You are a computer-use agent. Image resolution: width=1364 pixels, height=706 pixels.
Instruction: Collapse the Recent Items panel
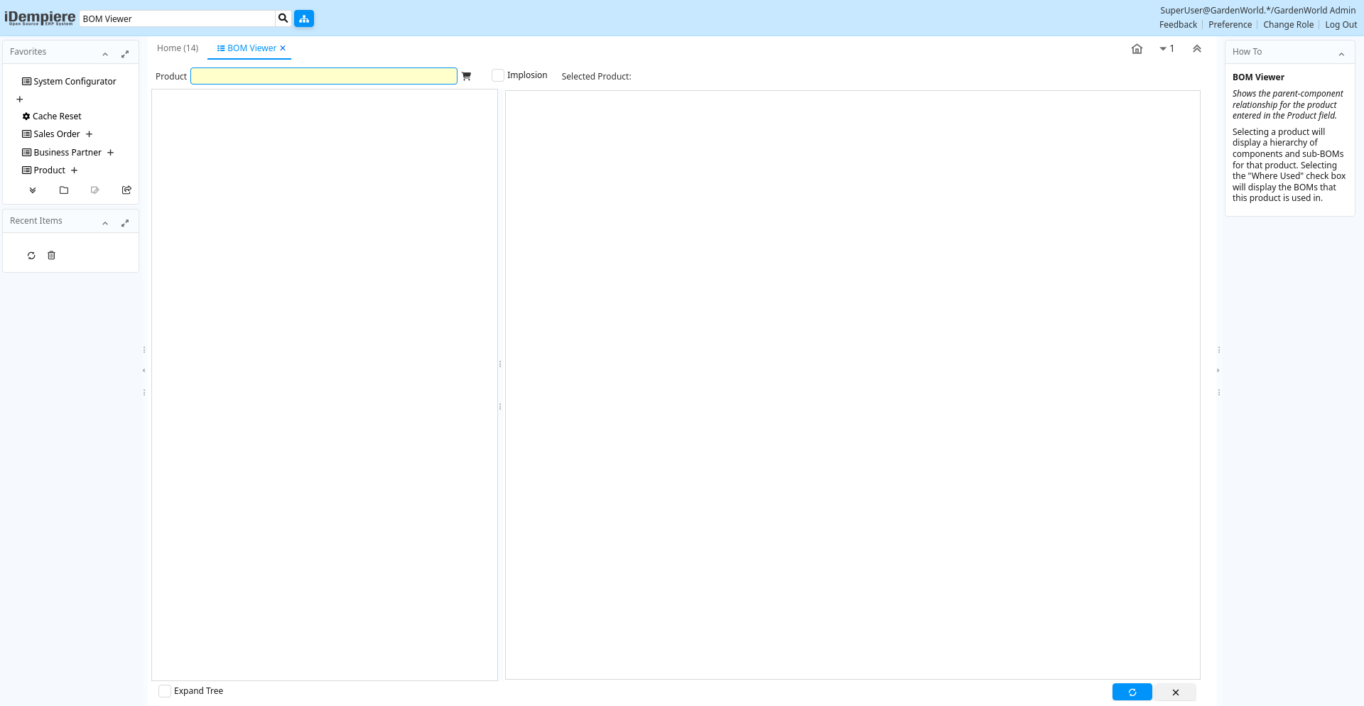pyautogui.click(x=105, y=223)
